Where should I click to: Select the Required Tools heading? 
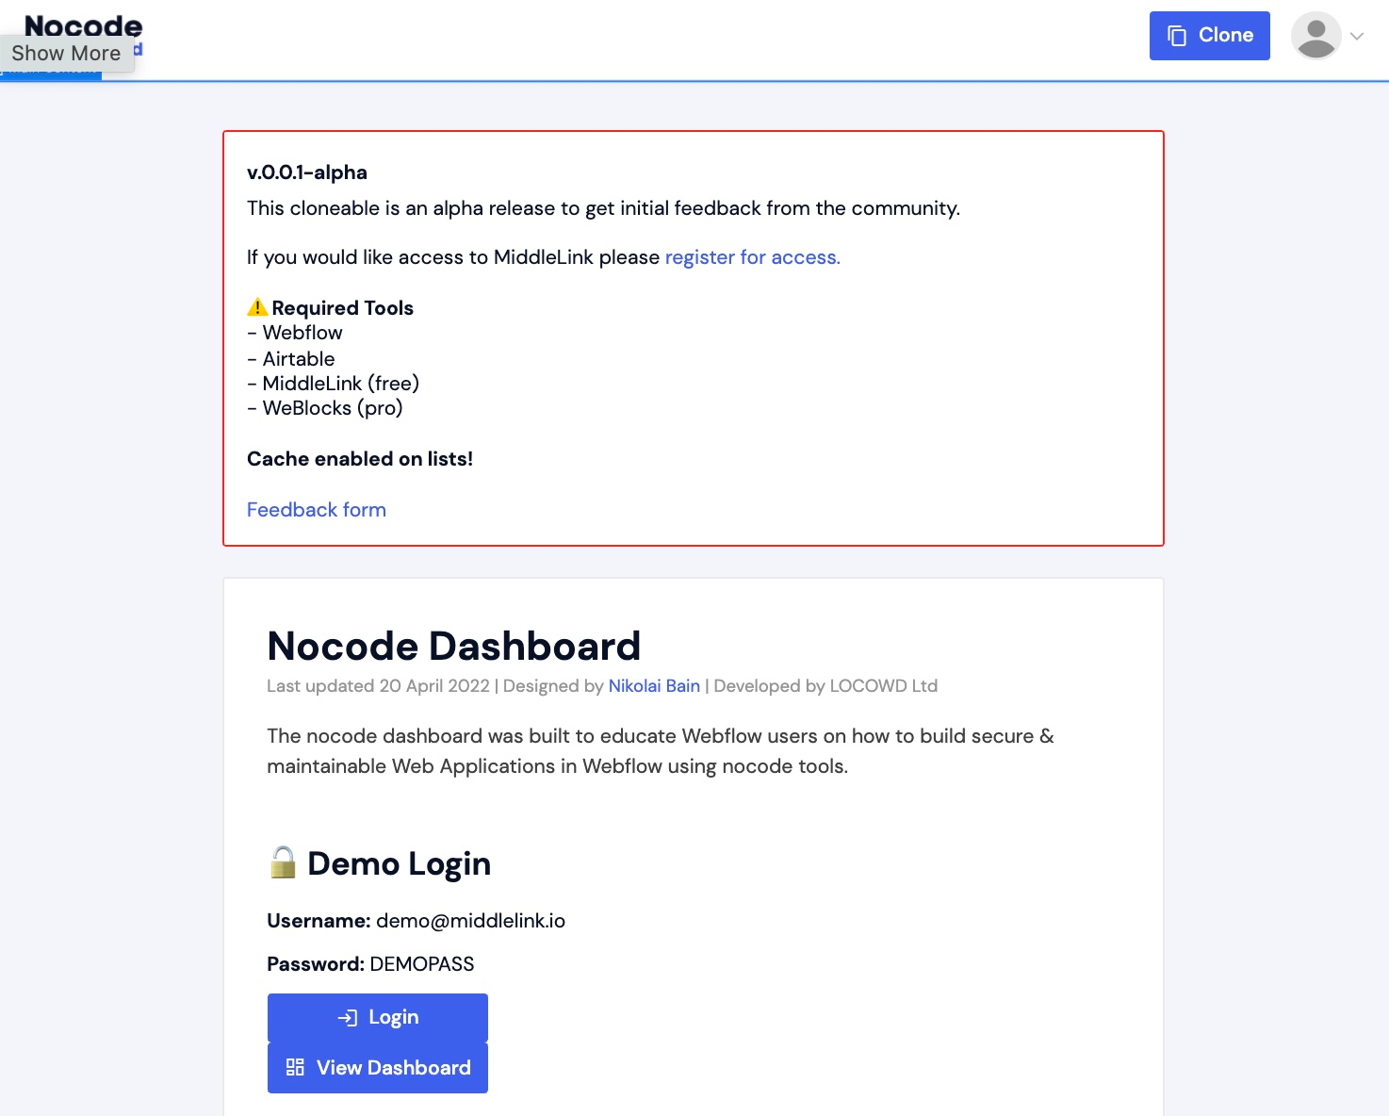pyautogui.click(x=343, y=308)
